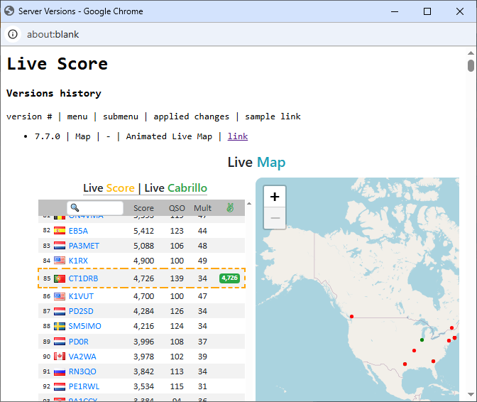This screenshot has height=402, width=477.
Task: Open callsign CT1DRB
Action: click(x=83, y=278)
